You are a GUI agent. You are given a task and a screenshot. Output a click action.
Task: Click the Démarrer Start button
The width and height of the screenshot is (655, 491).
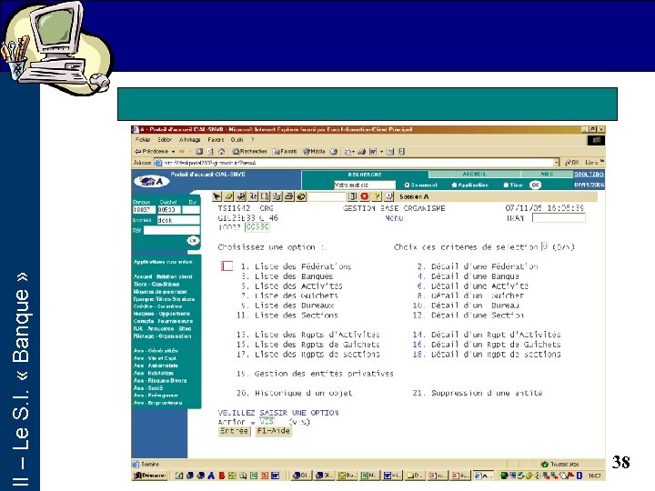click(149, 476)
